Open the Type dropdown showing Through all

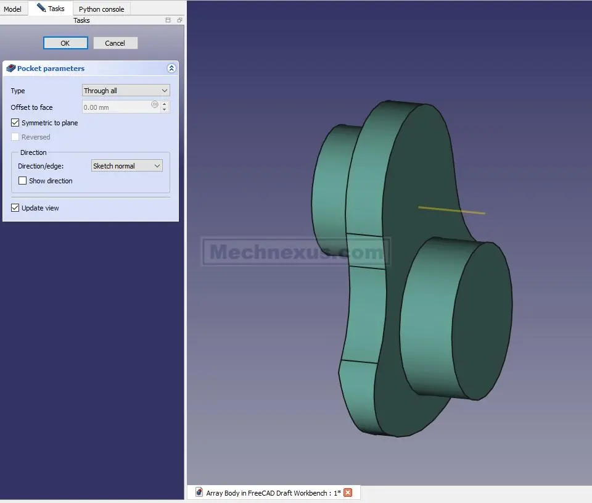pyautogui.click(x=126, y=91)
